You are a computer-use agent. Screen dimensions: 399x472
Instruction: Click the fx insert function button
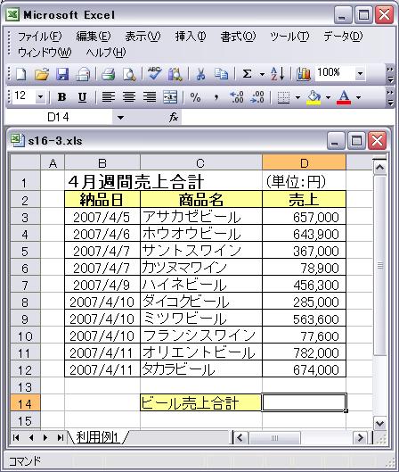pos(174,117)
